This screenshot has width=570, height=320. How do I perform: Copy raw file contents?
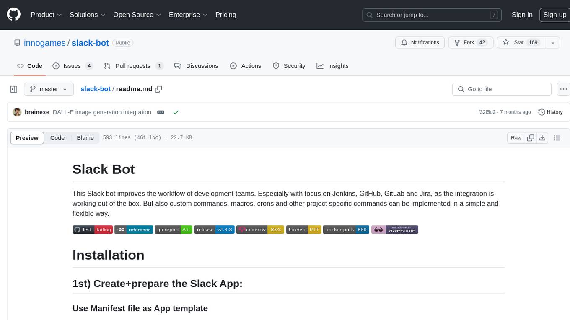(531, 138)
